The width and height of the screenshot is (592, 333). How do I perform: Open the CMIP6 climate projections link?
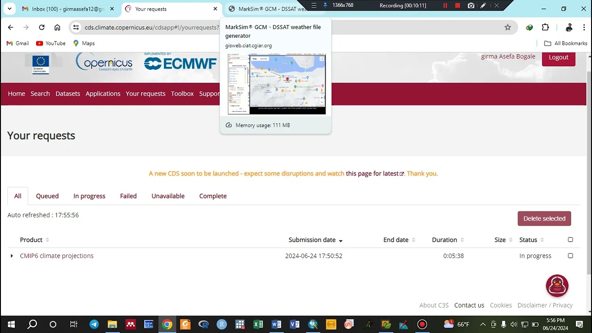(x=56, y=256)
